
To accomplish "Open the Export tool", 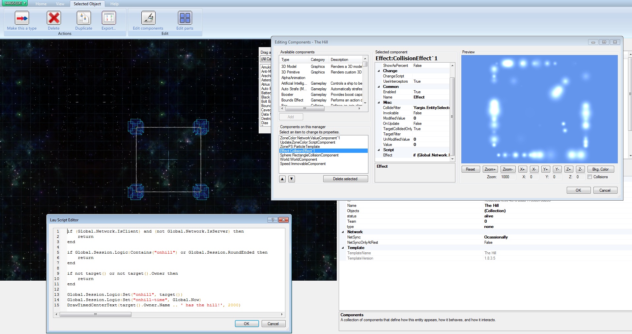I will 109,18.
